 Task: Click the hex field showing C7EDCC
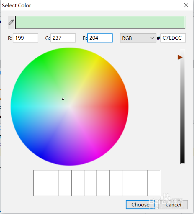[x=173, y=38]
